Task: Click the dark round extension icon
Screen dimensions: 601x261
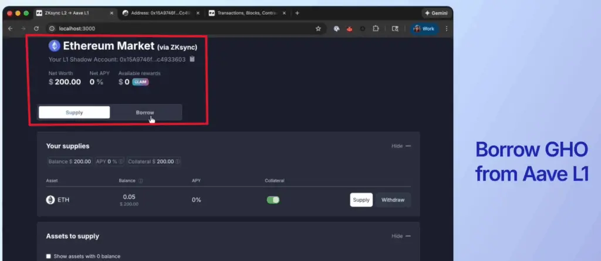Action: pos(363,29)
